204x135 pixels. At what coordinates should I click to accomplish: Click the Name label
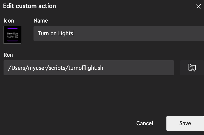41,21
